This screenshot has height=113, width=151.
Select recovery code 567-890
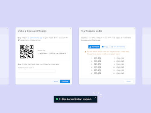(x=98, y=61)
